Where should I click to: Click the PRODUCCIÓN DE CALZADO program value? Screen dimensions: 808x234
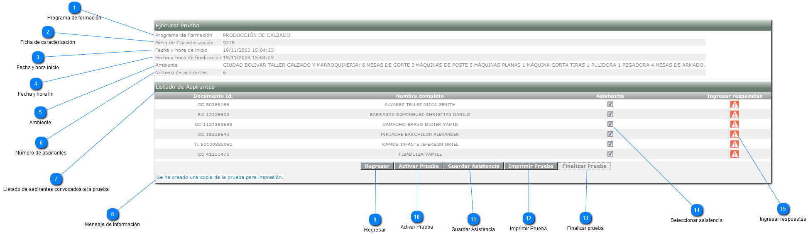(x=257, y=35)
